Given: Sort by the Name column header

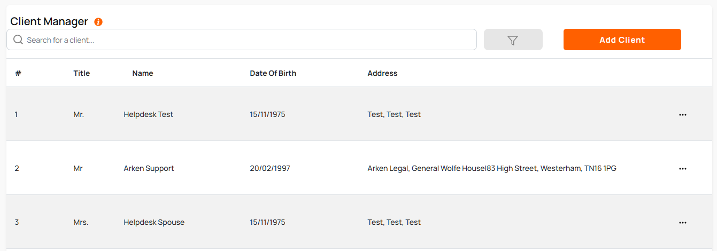Looking at the screenshot, I should 143,73.
